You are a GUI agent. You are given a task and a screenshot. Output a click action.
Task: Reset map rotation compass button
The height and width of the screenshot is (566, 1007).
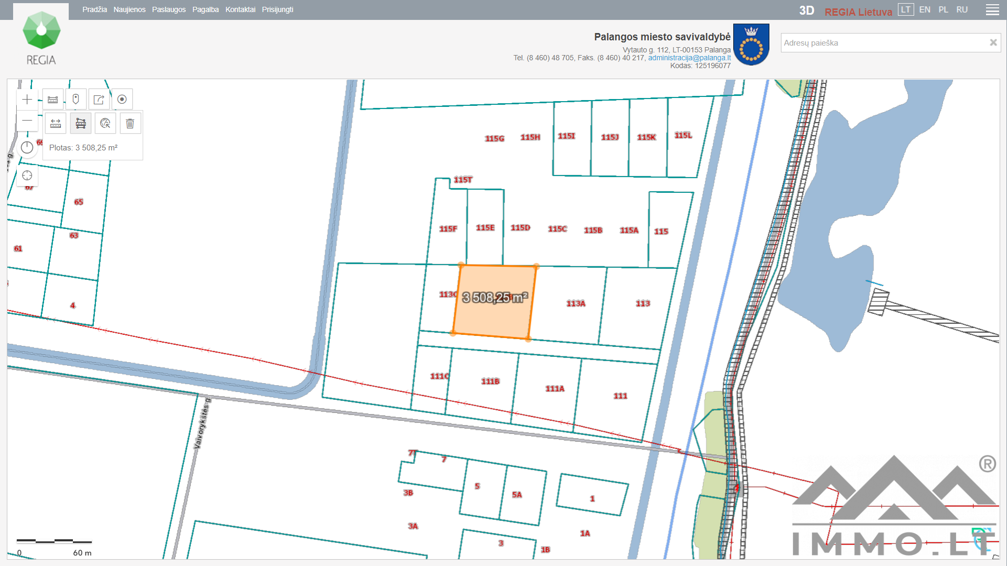[27, 148]
